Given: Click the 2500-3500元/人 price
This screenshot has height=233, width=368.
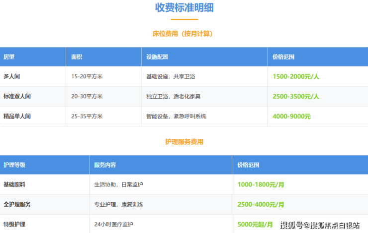Looking at the screenshot, I should [296, 96].
